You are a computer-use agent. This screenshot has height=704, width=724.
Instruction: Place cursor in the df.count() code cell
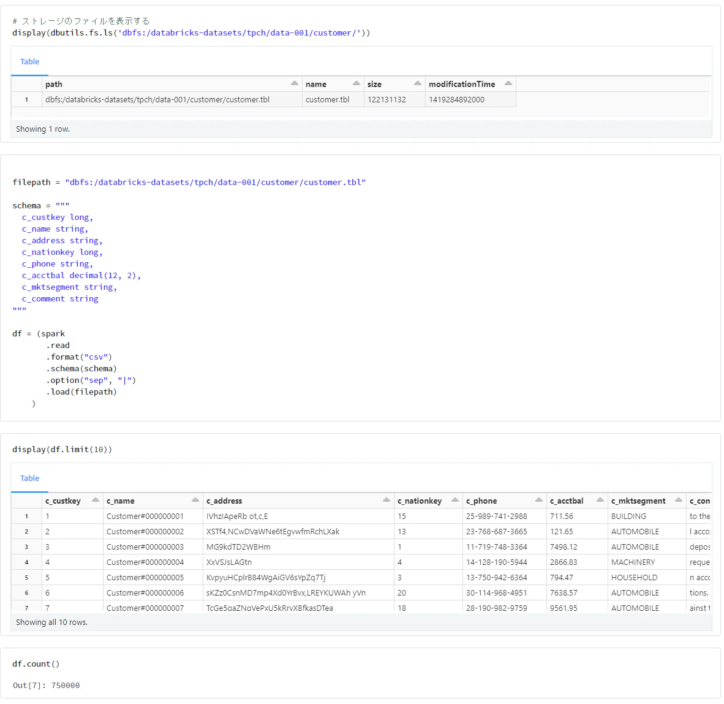[x=36, y=664]
